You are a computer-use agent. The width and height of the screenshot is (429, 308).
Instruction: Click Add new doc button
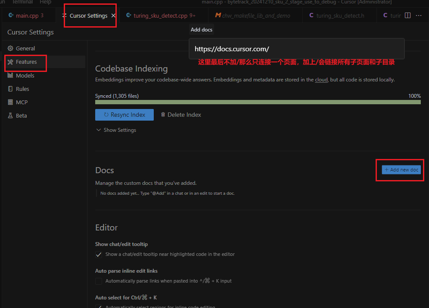(401, 170)
